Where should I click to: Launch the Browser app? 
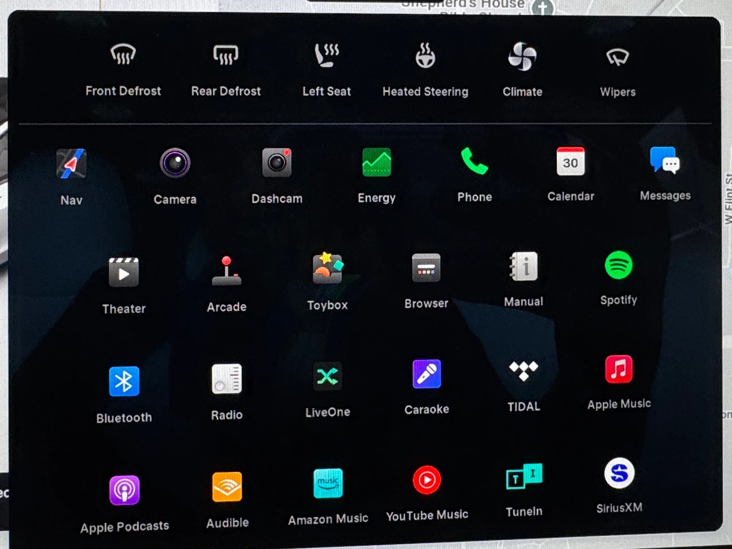[x=426, y=268]
